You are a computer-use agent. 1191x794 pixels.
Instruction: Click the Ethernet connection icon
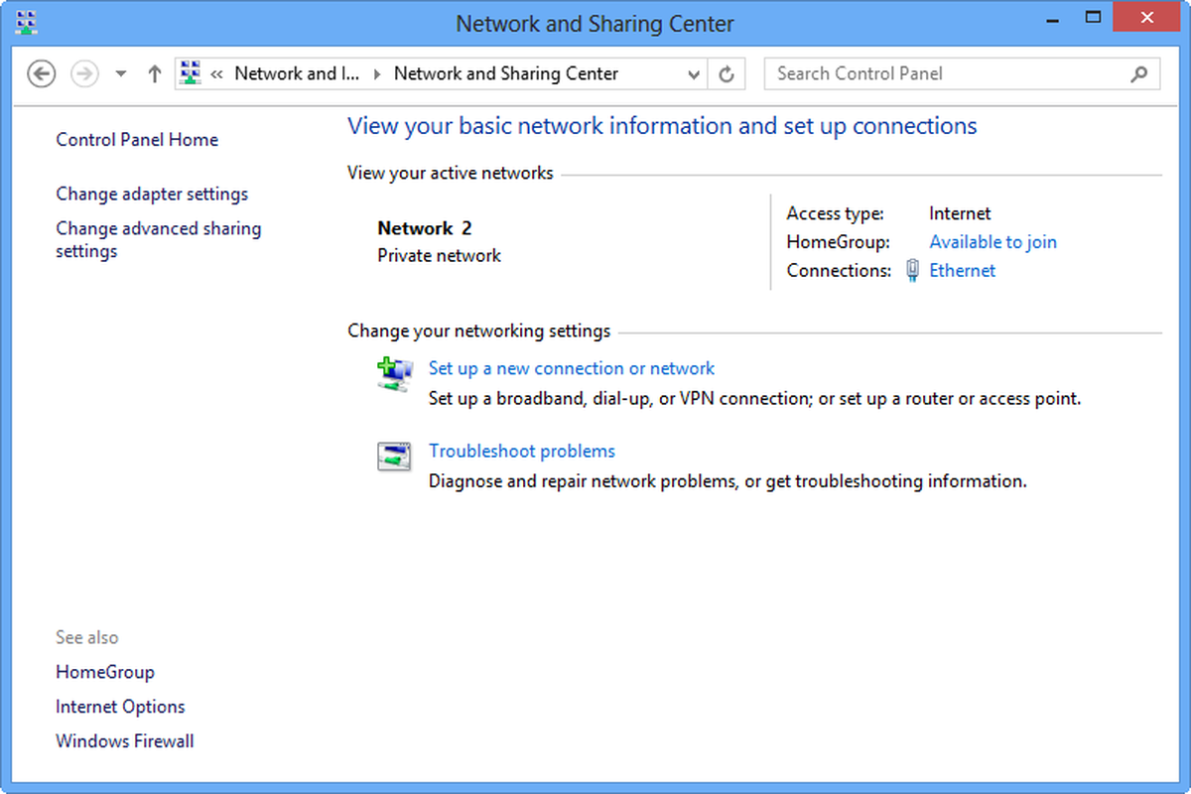(x=911, y=270)
